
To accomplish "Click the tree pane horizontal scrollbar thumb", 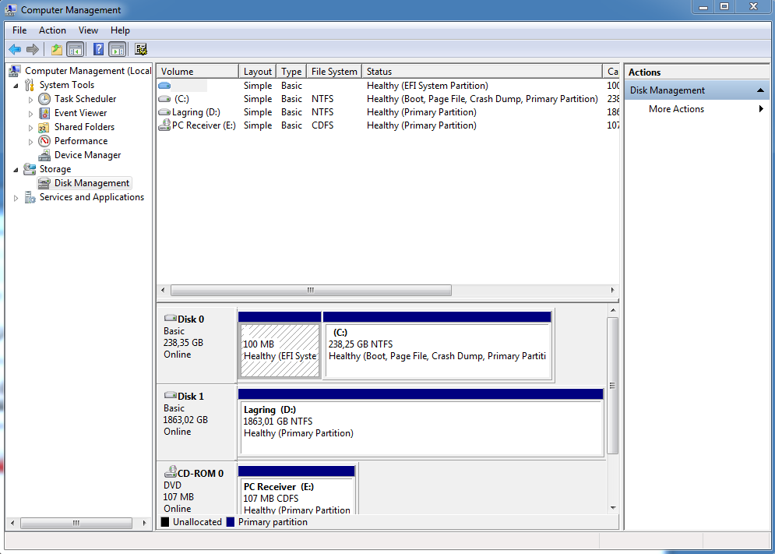I will (x=76, y=523).
